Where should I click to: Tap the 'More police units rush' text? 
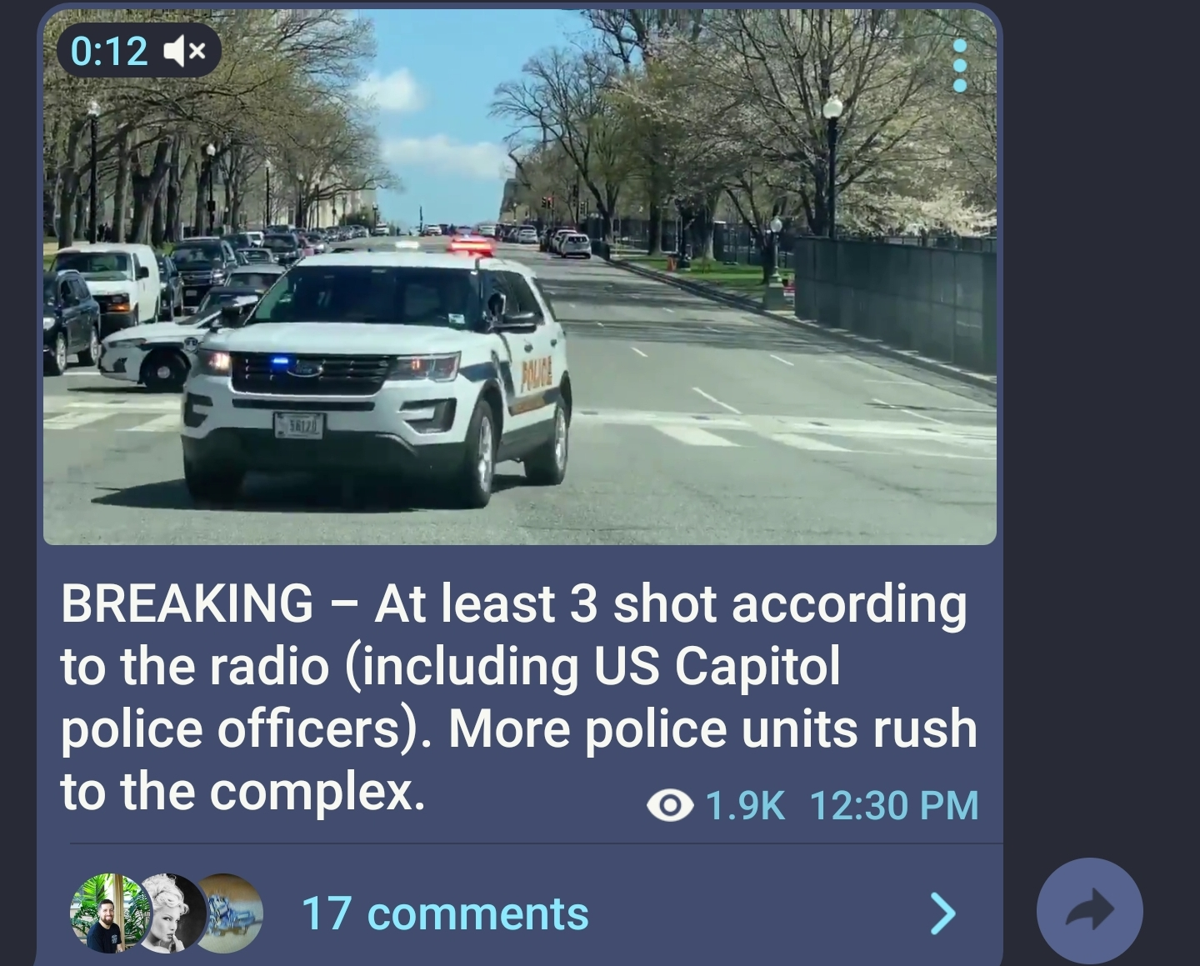click(x=712, y=728)
